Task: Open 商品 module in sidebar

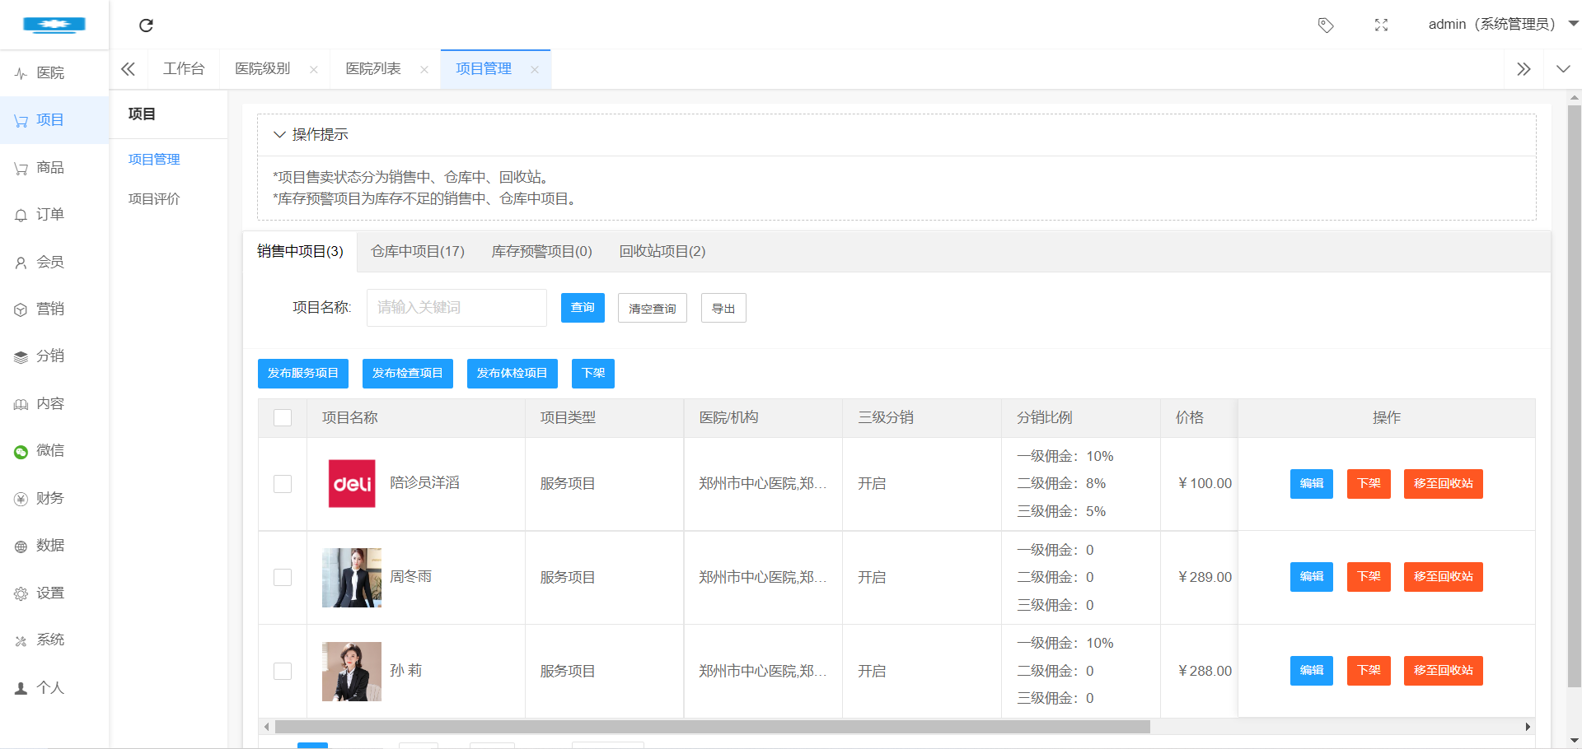Action: coord(54,168)
